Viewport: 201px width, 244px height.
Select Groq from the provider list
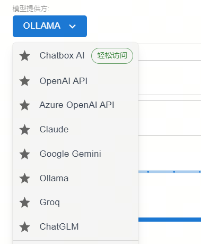[76, 203]
